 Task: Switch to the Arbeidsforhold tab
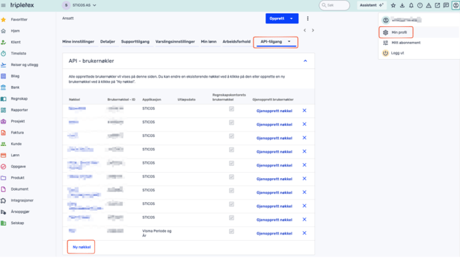click(236, 42)
